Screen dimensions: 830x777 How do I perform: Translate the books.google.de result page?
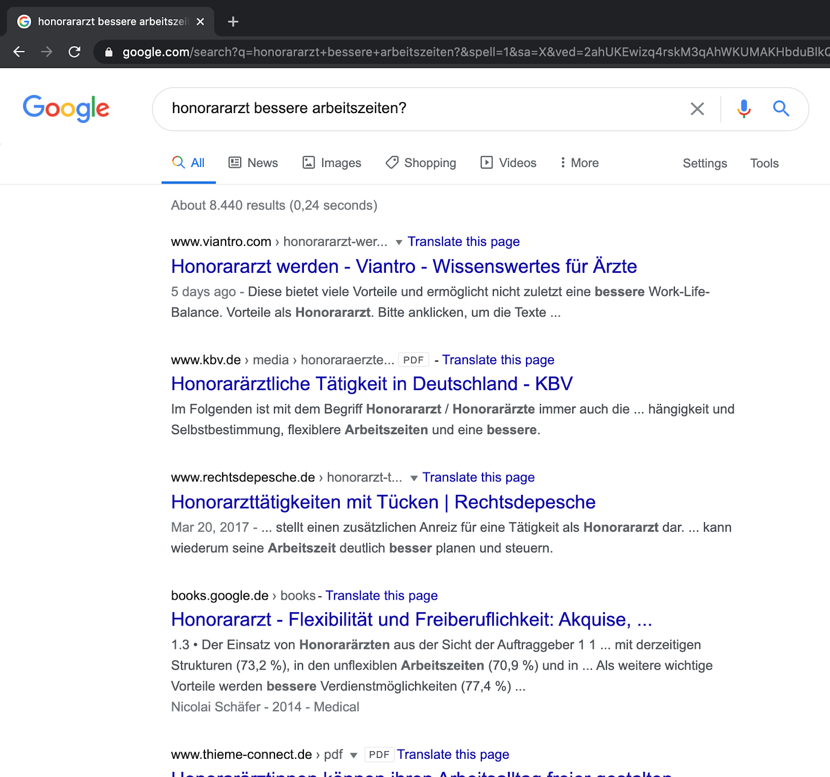[x=381, y=595]
